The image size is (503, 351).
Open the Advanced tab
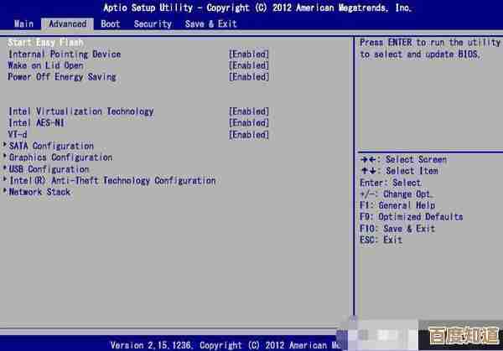(x=67, y=24)
